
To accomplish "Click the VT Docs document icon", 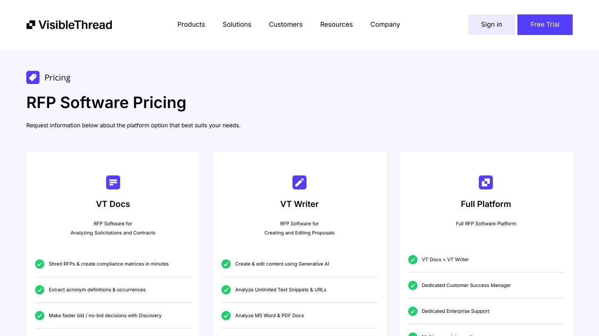I will [x=113, y=182].
